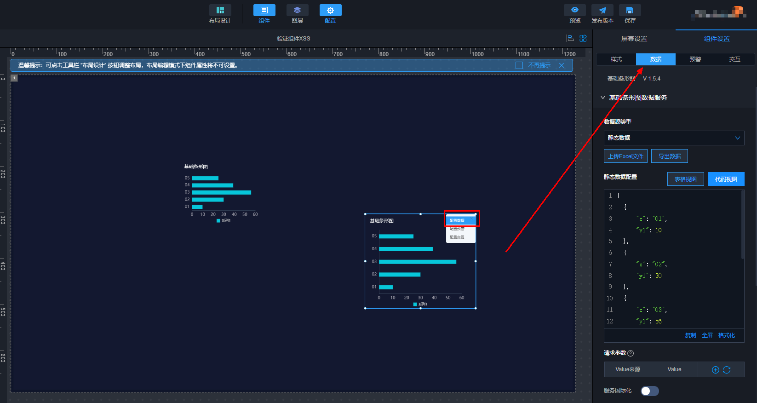
Task: Click the Value来源 column header
Action: (628, 369)
